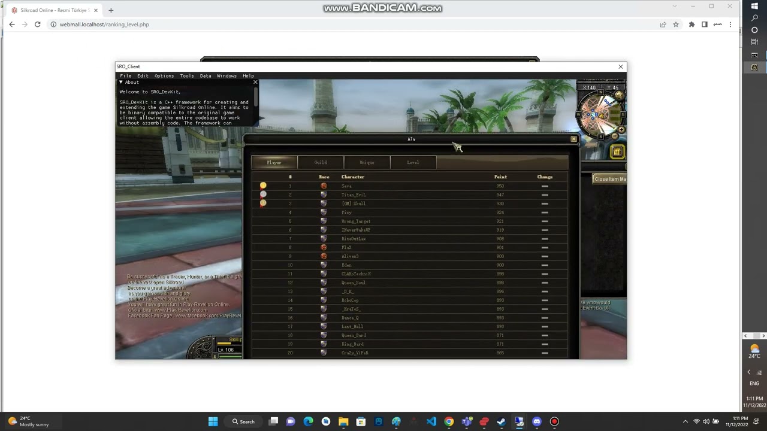Click race icon for player FlaX
The height and width of the screenshot is (431, 767).
point(324,247)
